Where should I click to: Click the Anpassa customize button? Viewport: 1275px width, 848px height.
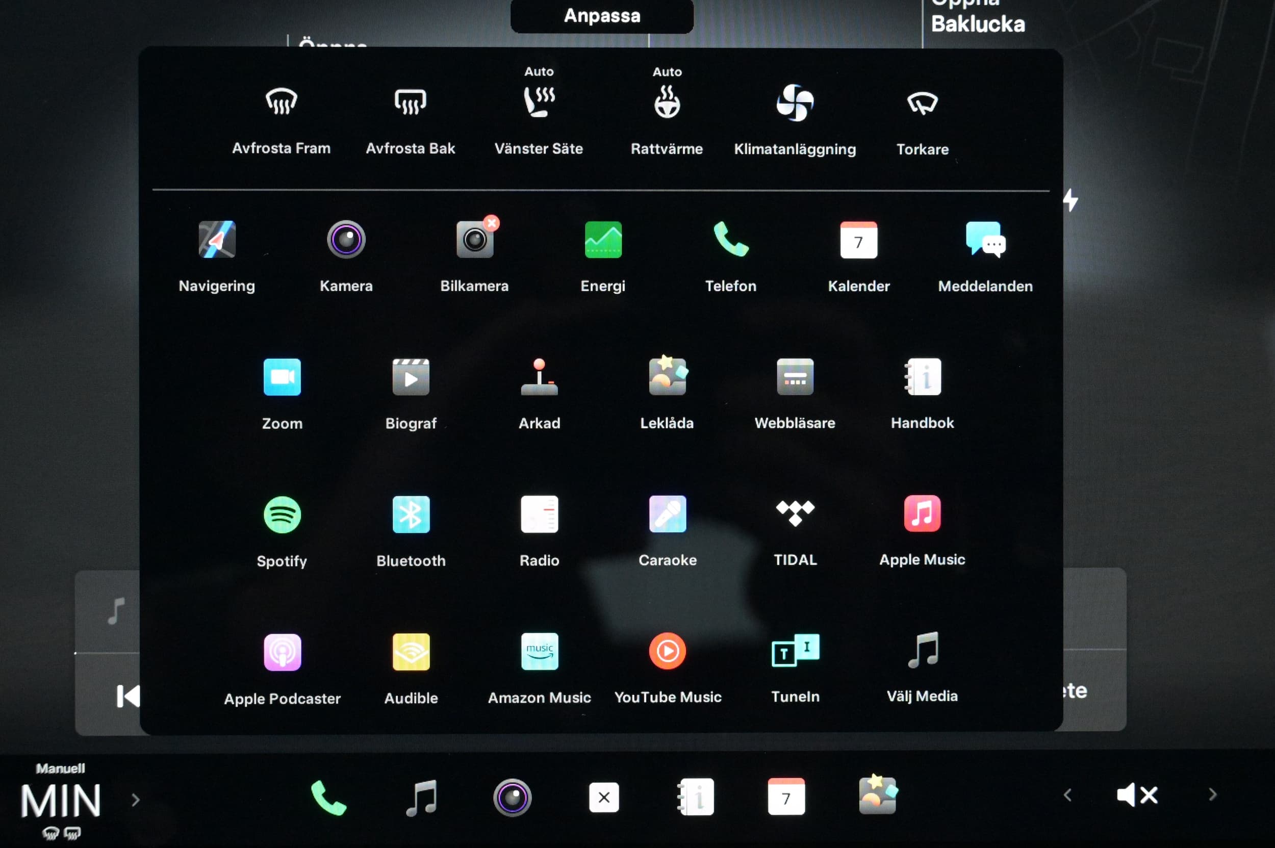coord(602,16)
